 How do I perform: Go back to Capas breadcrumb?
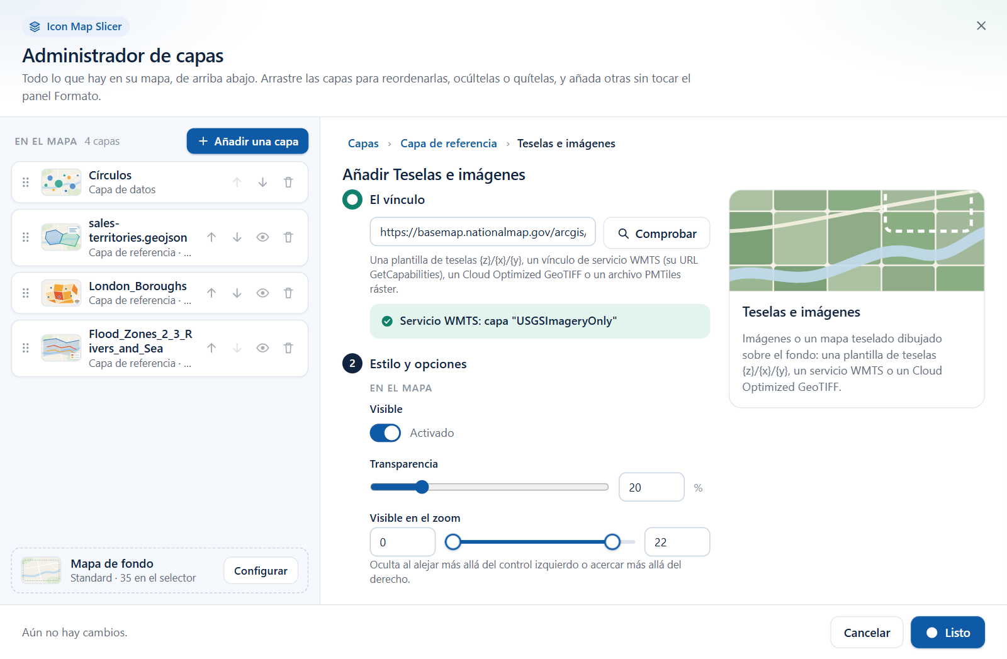pos(363,144)
